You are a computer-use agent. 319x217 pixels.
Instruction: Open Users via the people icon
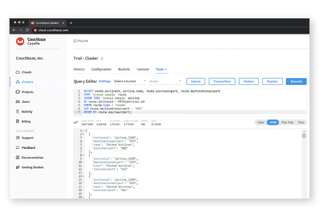pos(18,102)
